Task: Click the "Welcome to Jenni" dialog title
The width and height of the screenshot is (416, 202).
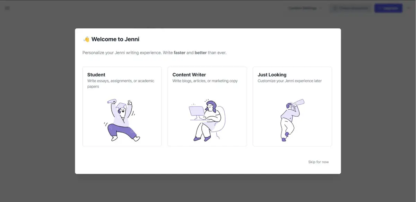Action: pyautogui.click(x=115, y=39)
